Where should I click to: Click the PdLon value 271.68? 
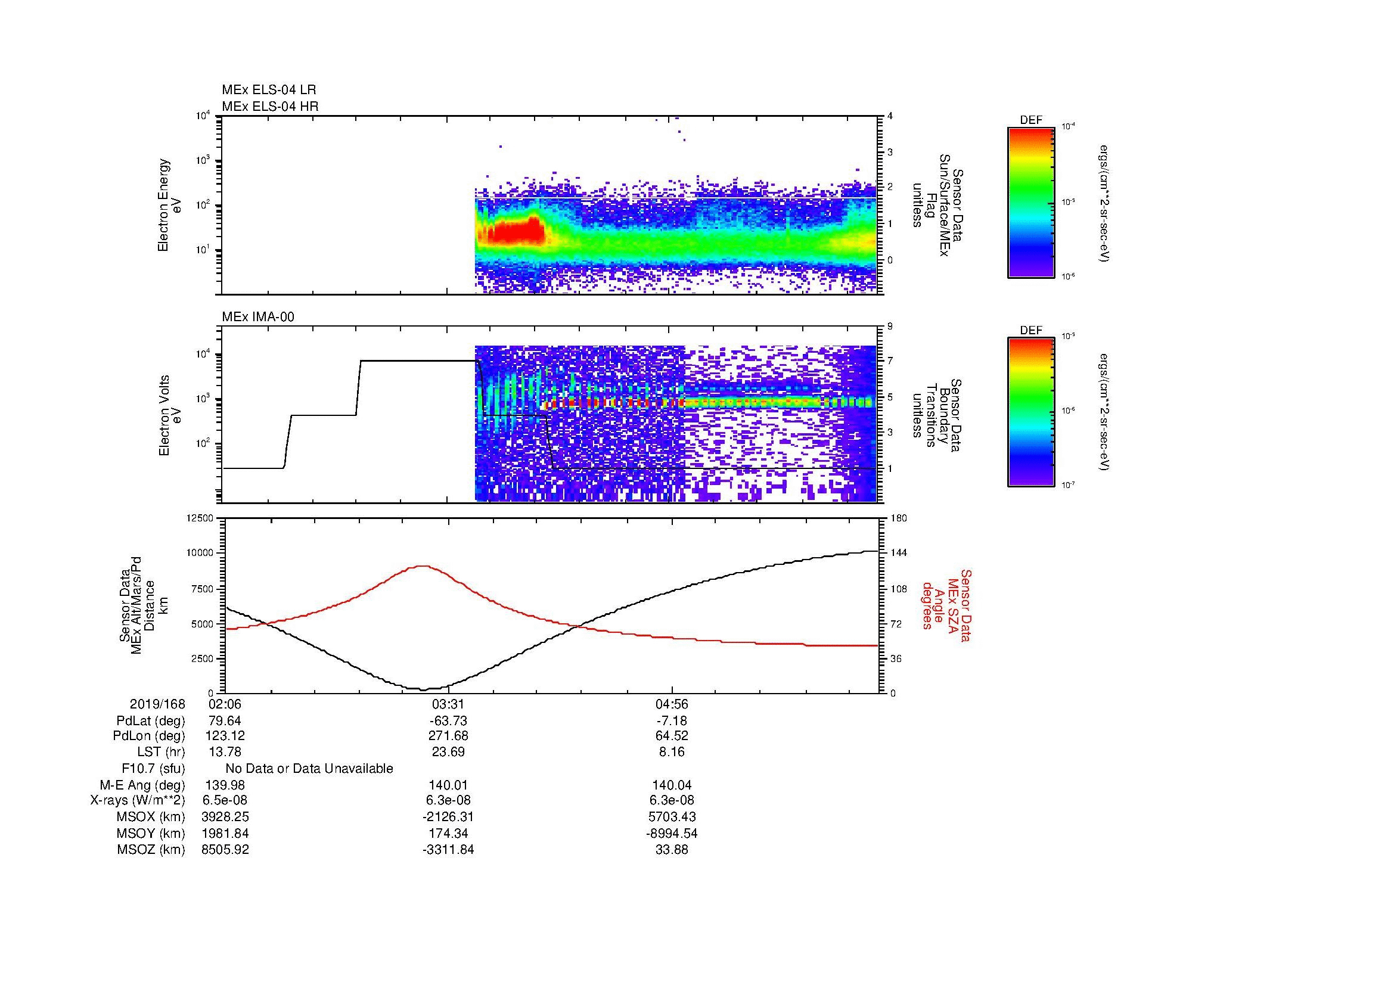[x=448, y=736]
